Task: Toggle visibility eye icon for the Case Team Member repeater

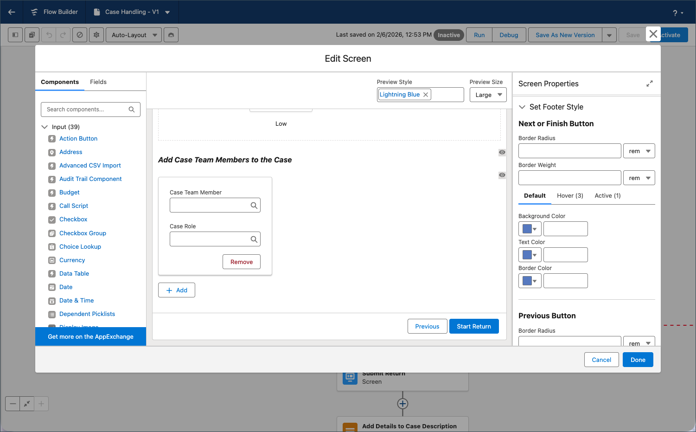Action: tap(502, 175)
